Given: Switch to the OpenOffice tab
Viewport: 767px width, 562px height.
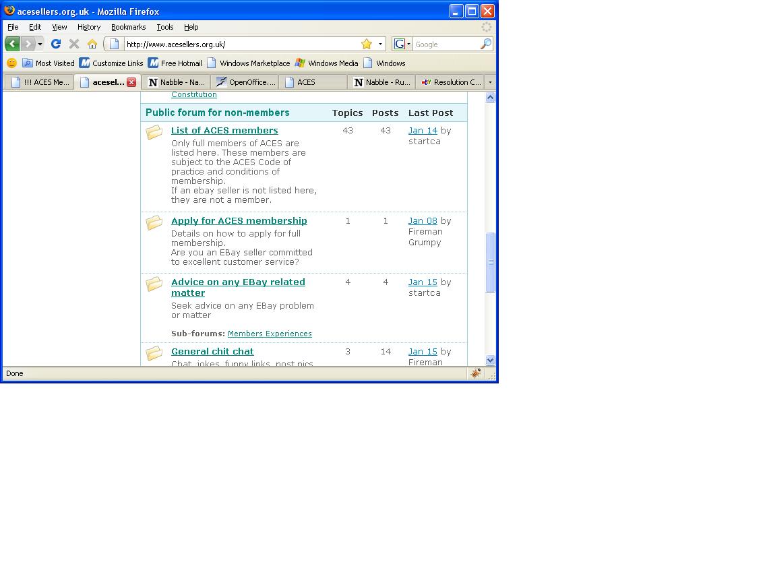Looking at the screenshot, I should [245, 82].
